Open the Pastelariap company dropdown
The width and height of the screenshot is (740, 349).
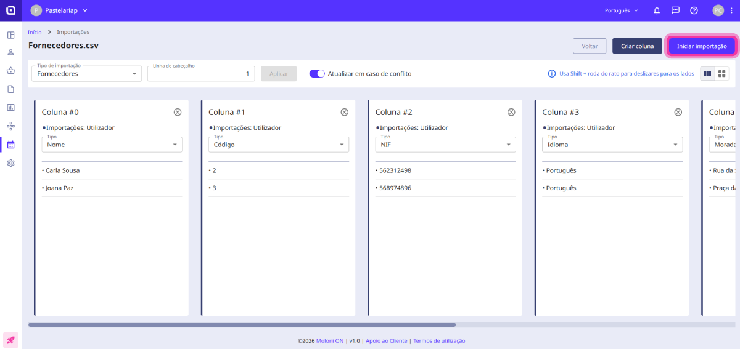pos(59,10)
